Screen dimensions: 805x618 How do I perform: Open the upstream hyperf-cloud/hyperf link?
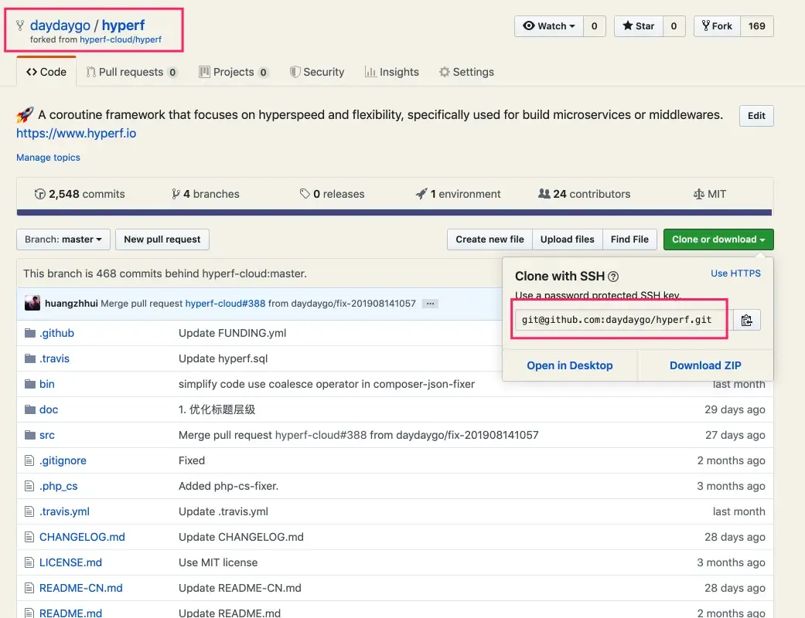[121, 39]
